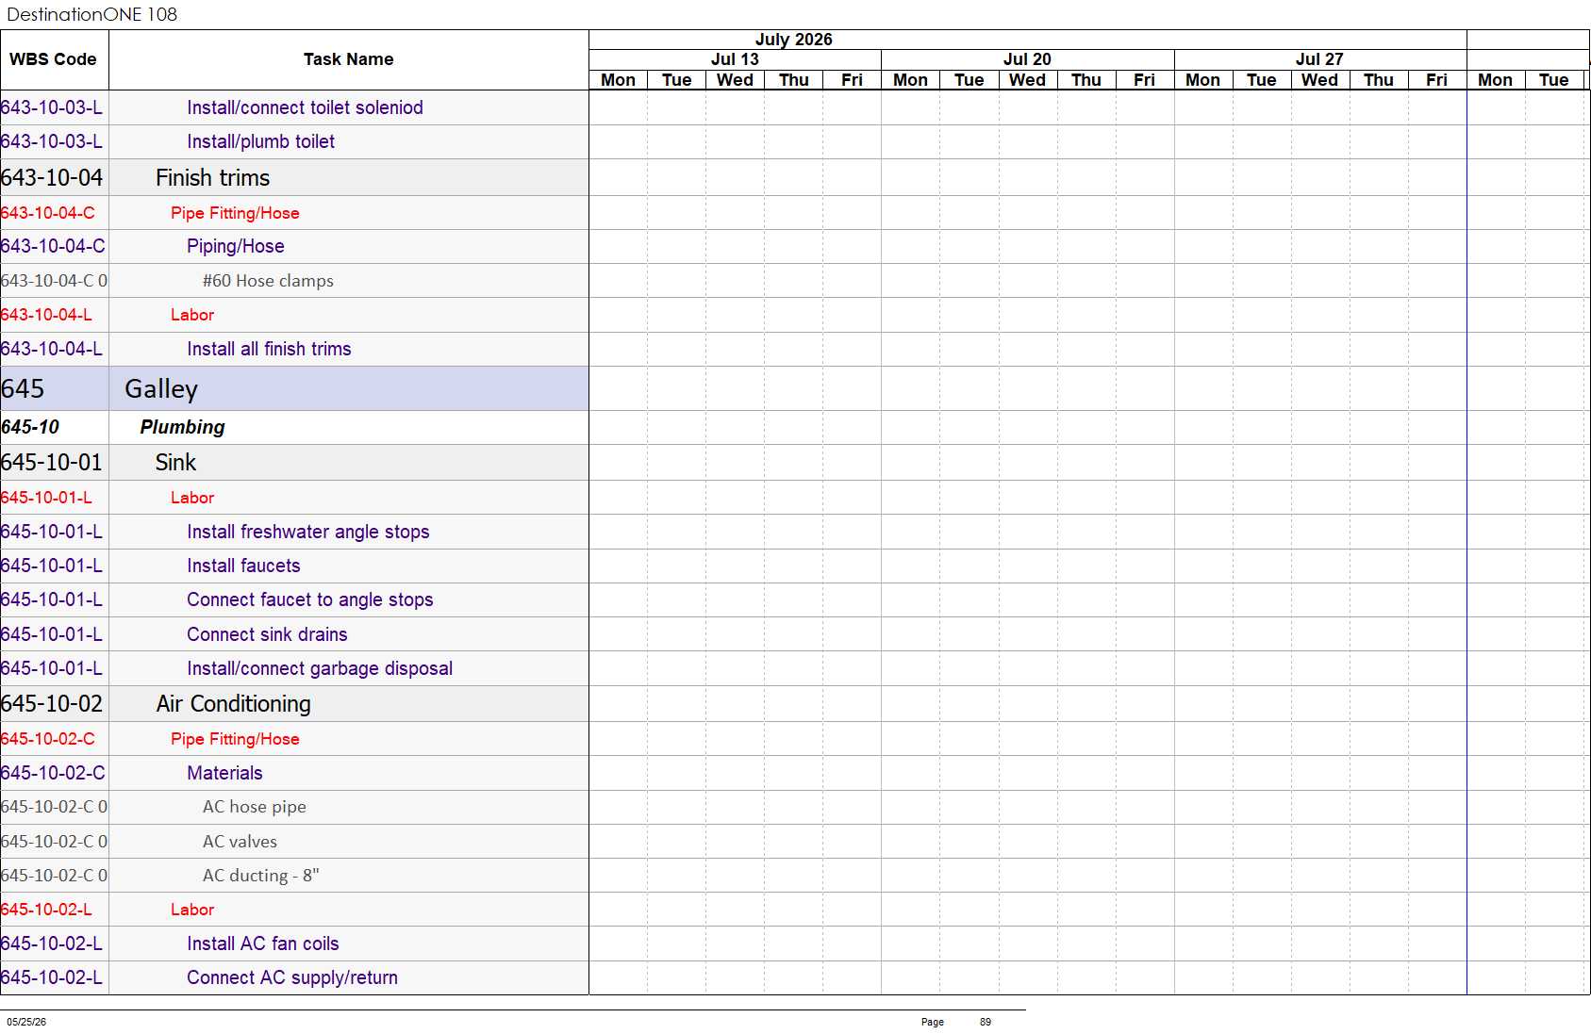Select the 'Task Name' column header

pyautogui.click(x=348, y=59)
